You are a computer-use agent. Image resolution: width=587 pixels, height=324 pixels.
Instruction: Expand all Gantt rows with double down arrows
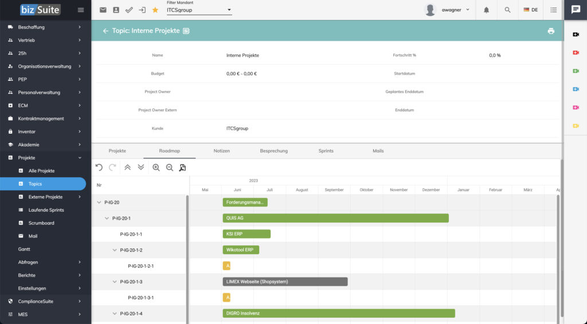tap(141, 167)
